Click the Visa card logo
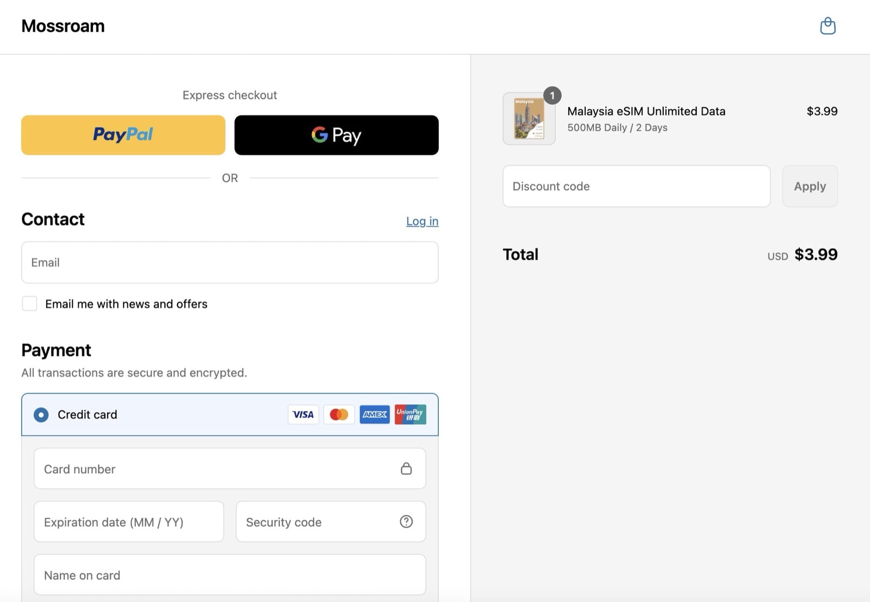Image resolution: width=870 pixels, height=602 pixels. (x=303, y=415)
